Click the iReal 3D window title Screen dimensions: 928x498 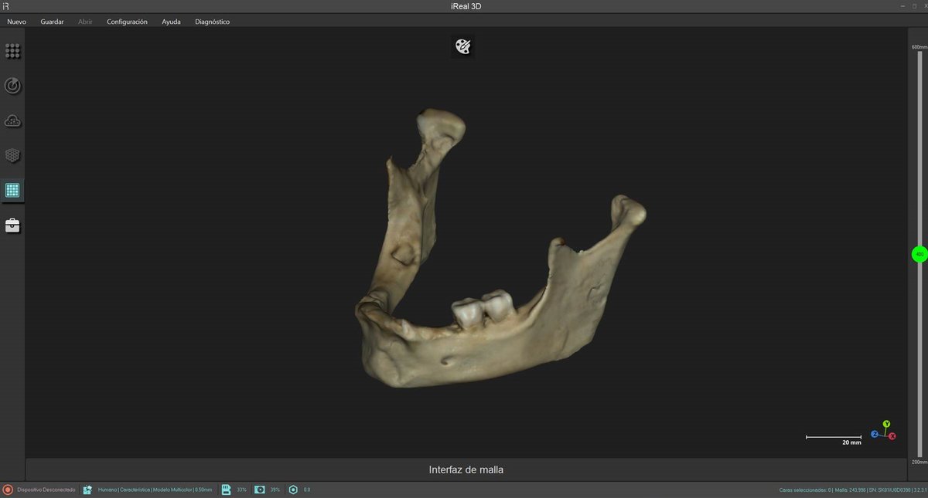(x=466, y=6)
